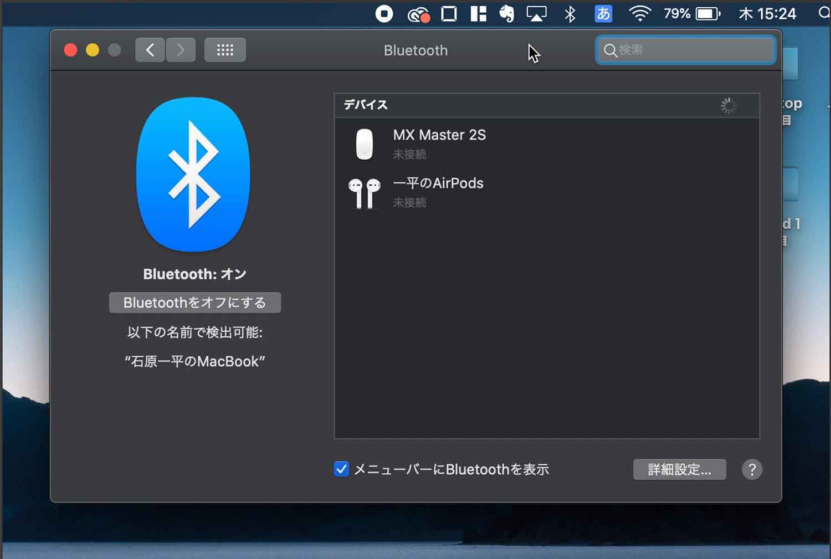Open help with the question mark button
This screenshot has height=559, width=831.
tap(752, 469)
